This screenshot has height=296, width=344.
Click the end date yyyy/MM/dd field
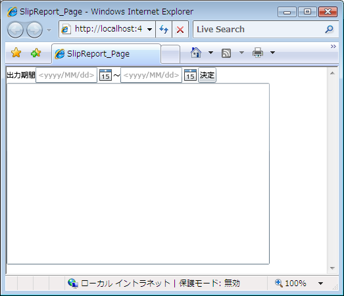tap(151, 75)
